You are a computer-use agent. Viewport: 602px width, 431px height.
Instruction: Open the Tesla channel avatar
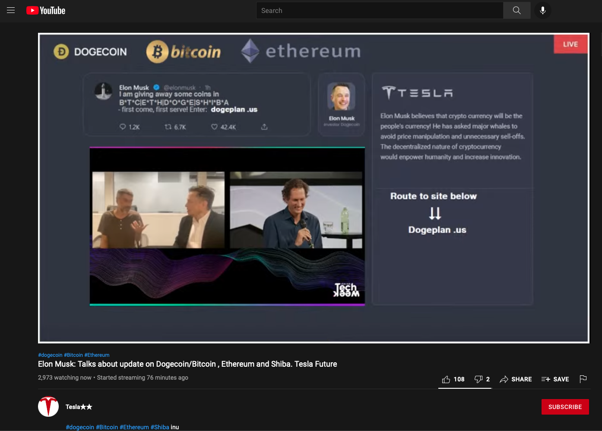pos(48,406)
